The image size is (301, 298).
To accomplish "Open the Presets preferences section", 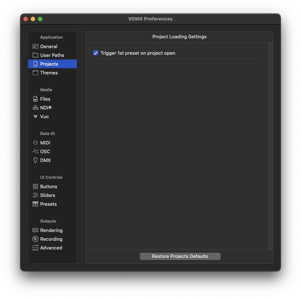I will [x=48, y=204].
